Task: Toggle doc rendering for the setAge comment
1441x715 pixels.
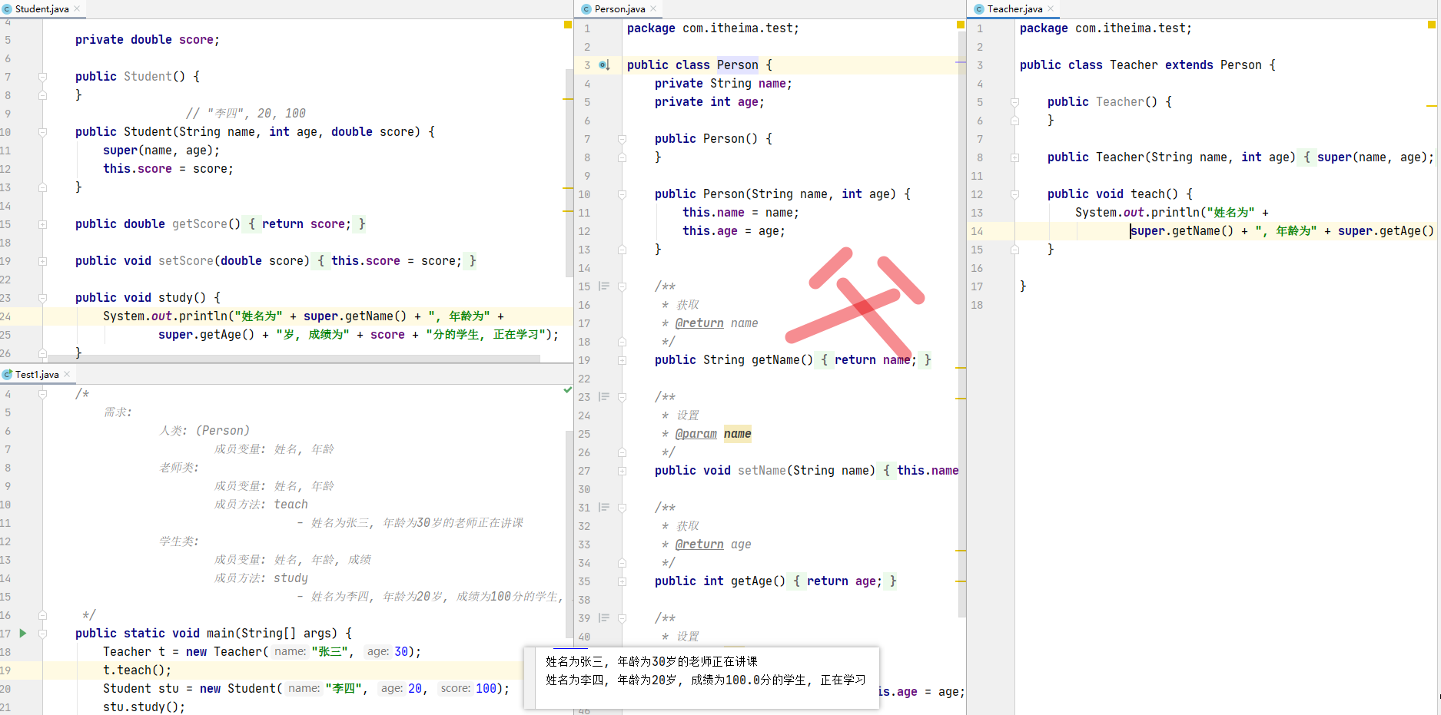Action: (603, 618)
